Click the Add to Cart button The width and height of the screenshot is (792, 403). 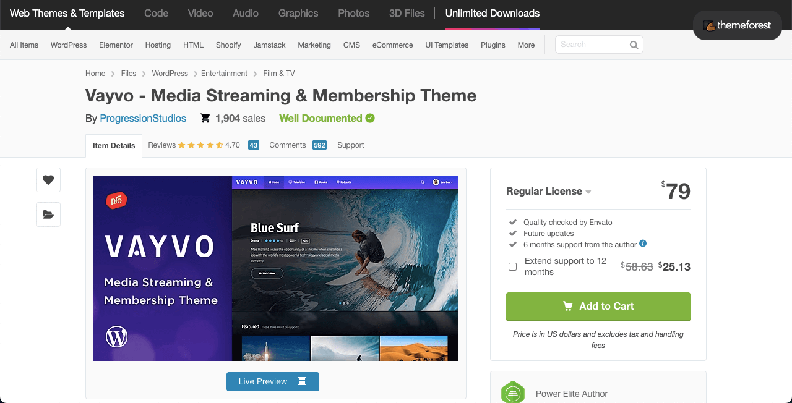click(x=598, y=307)
